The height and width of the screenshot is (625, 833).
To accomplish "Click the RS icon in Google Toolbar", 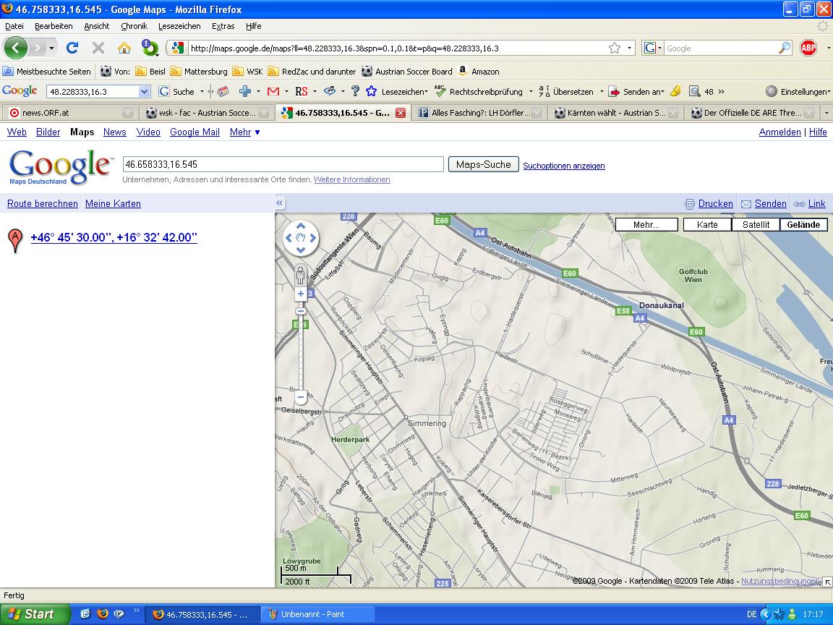I will (x=302, y=91).
